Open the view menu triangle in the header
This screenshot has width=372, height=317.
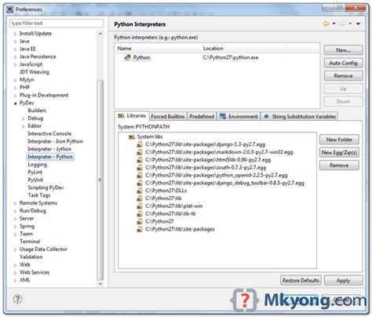(x=358, y=24)
